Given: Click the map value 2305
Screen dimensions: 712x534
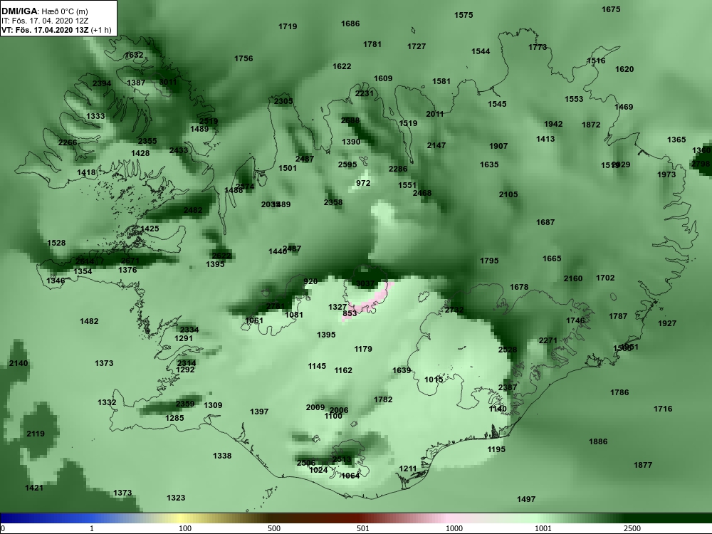Looking at the screenshot, I should coord(283,101).
